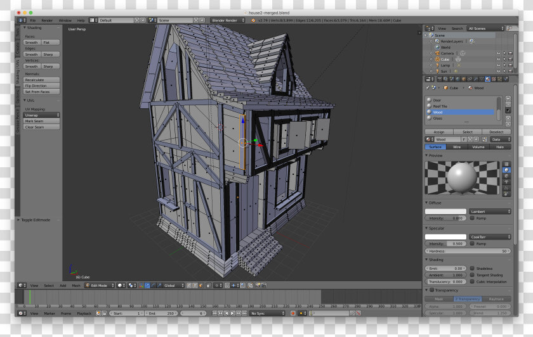
Task: Move material slot up arrow
Action: (508, 118)
